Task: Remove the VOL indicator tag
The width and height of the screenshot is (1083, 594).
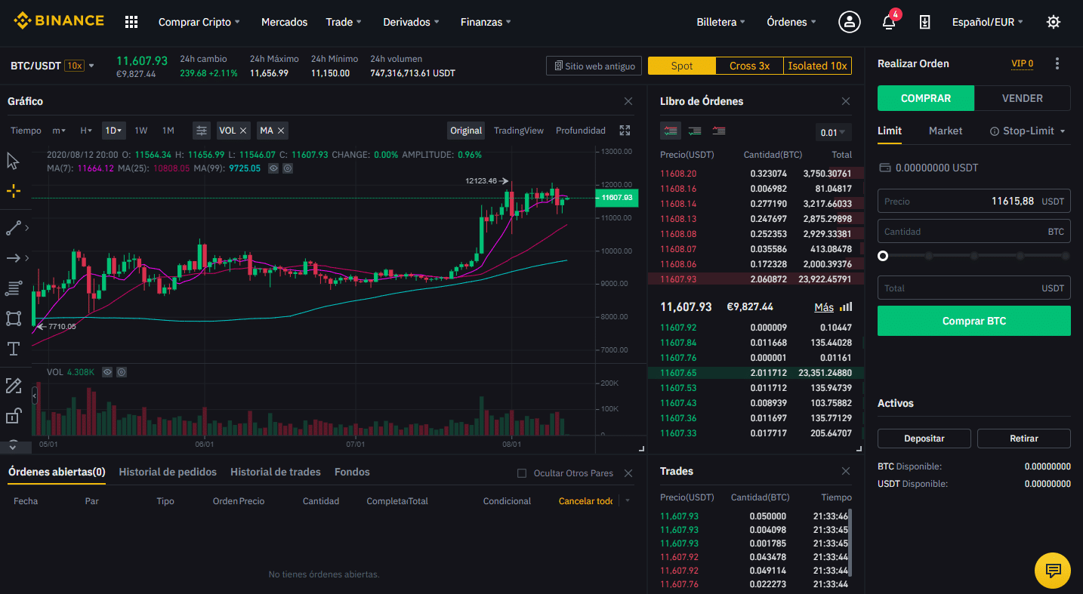Action: (x=244, y=131)
